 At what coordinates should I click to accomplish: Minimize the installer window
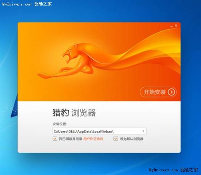171,26
